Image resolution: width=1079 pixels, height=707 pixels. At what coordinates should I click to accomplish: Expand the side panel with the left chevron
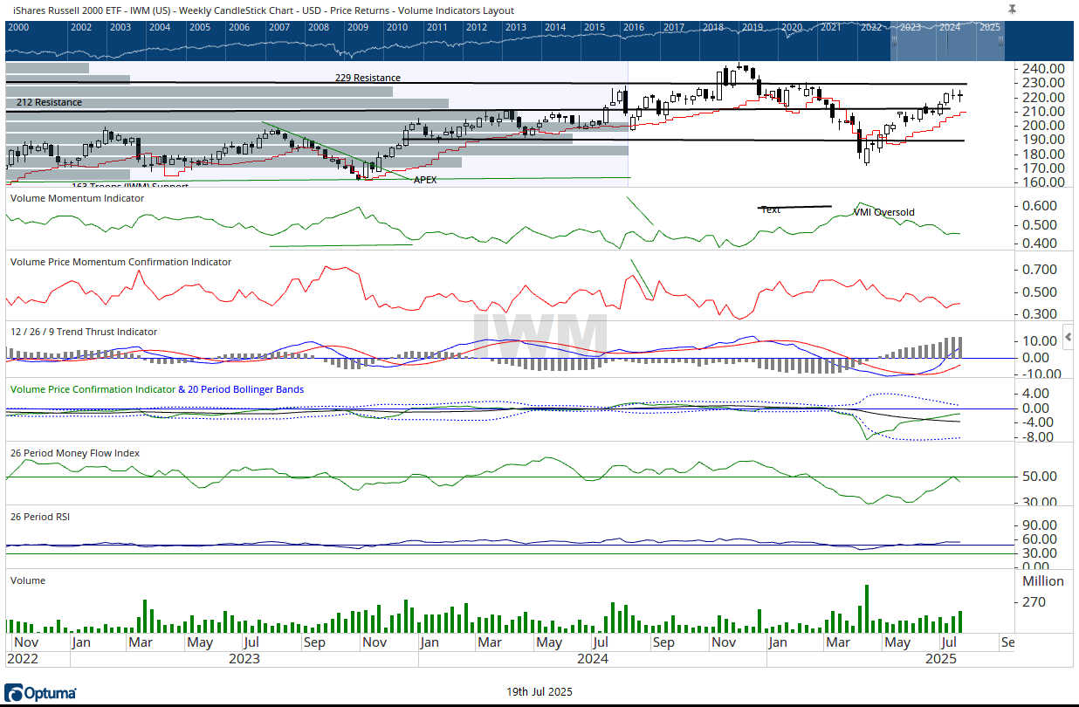[1069, 337]
